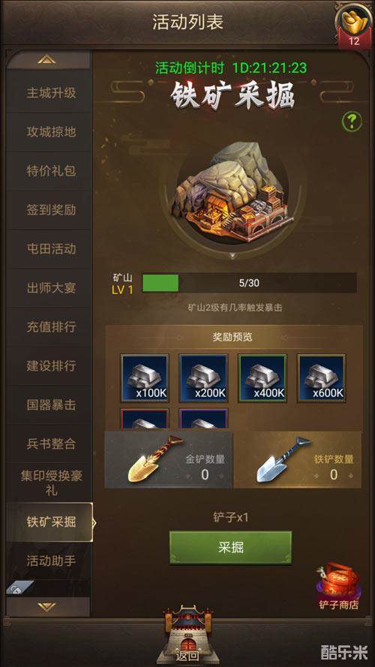This screenshot has height=667, width=375.
Task: Click the up arrow above the activity list
Action: tap(46, 60)
